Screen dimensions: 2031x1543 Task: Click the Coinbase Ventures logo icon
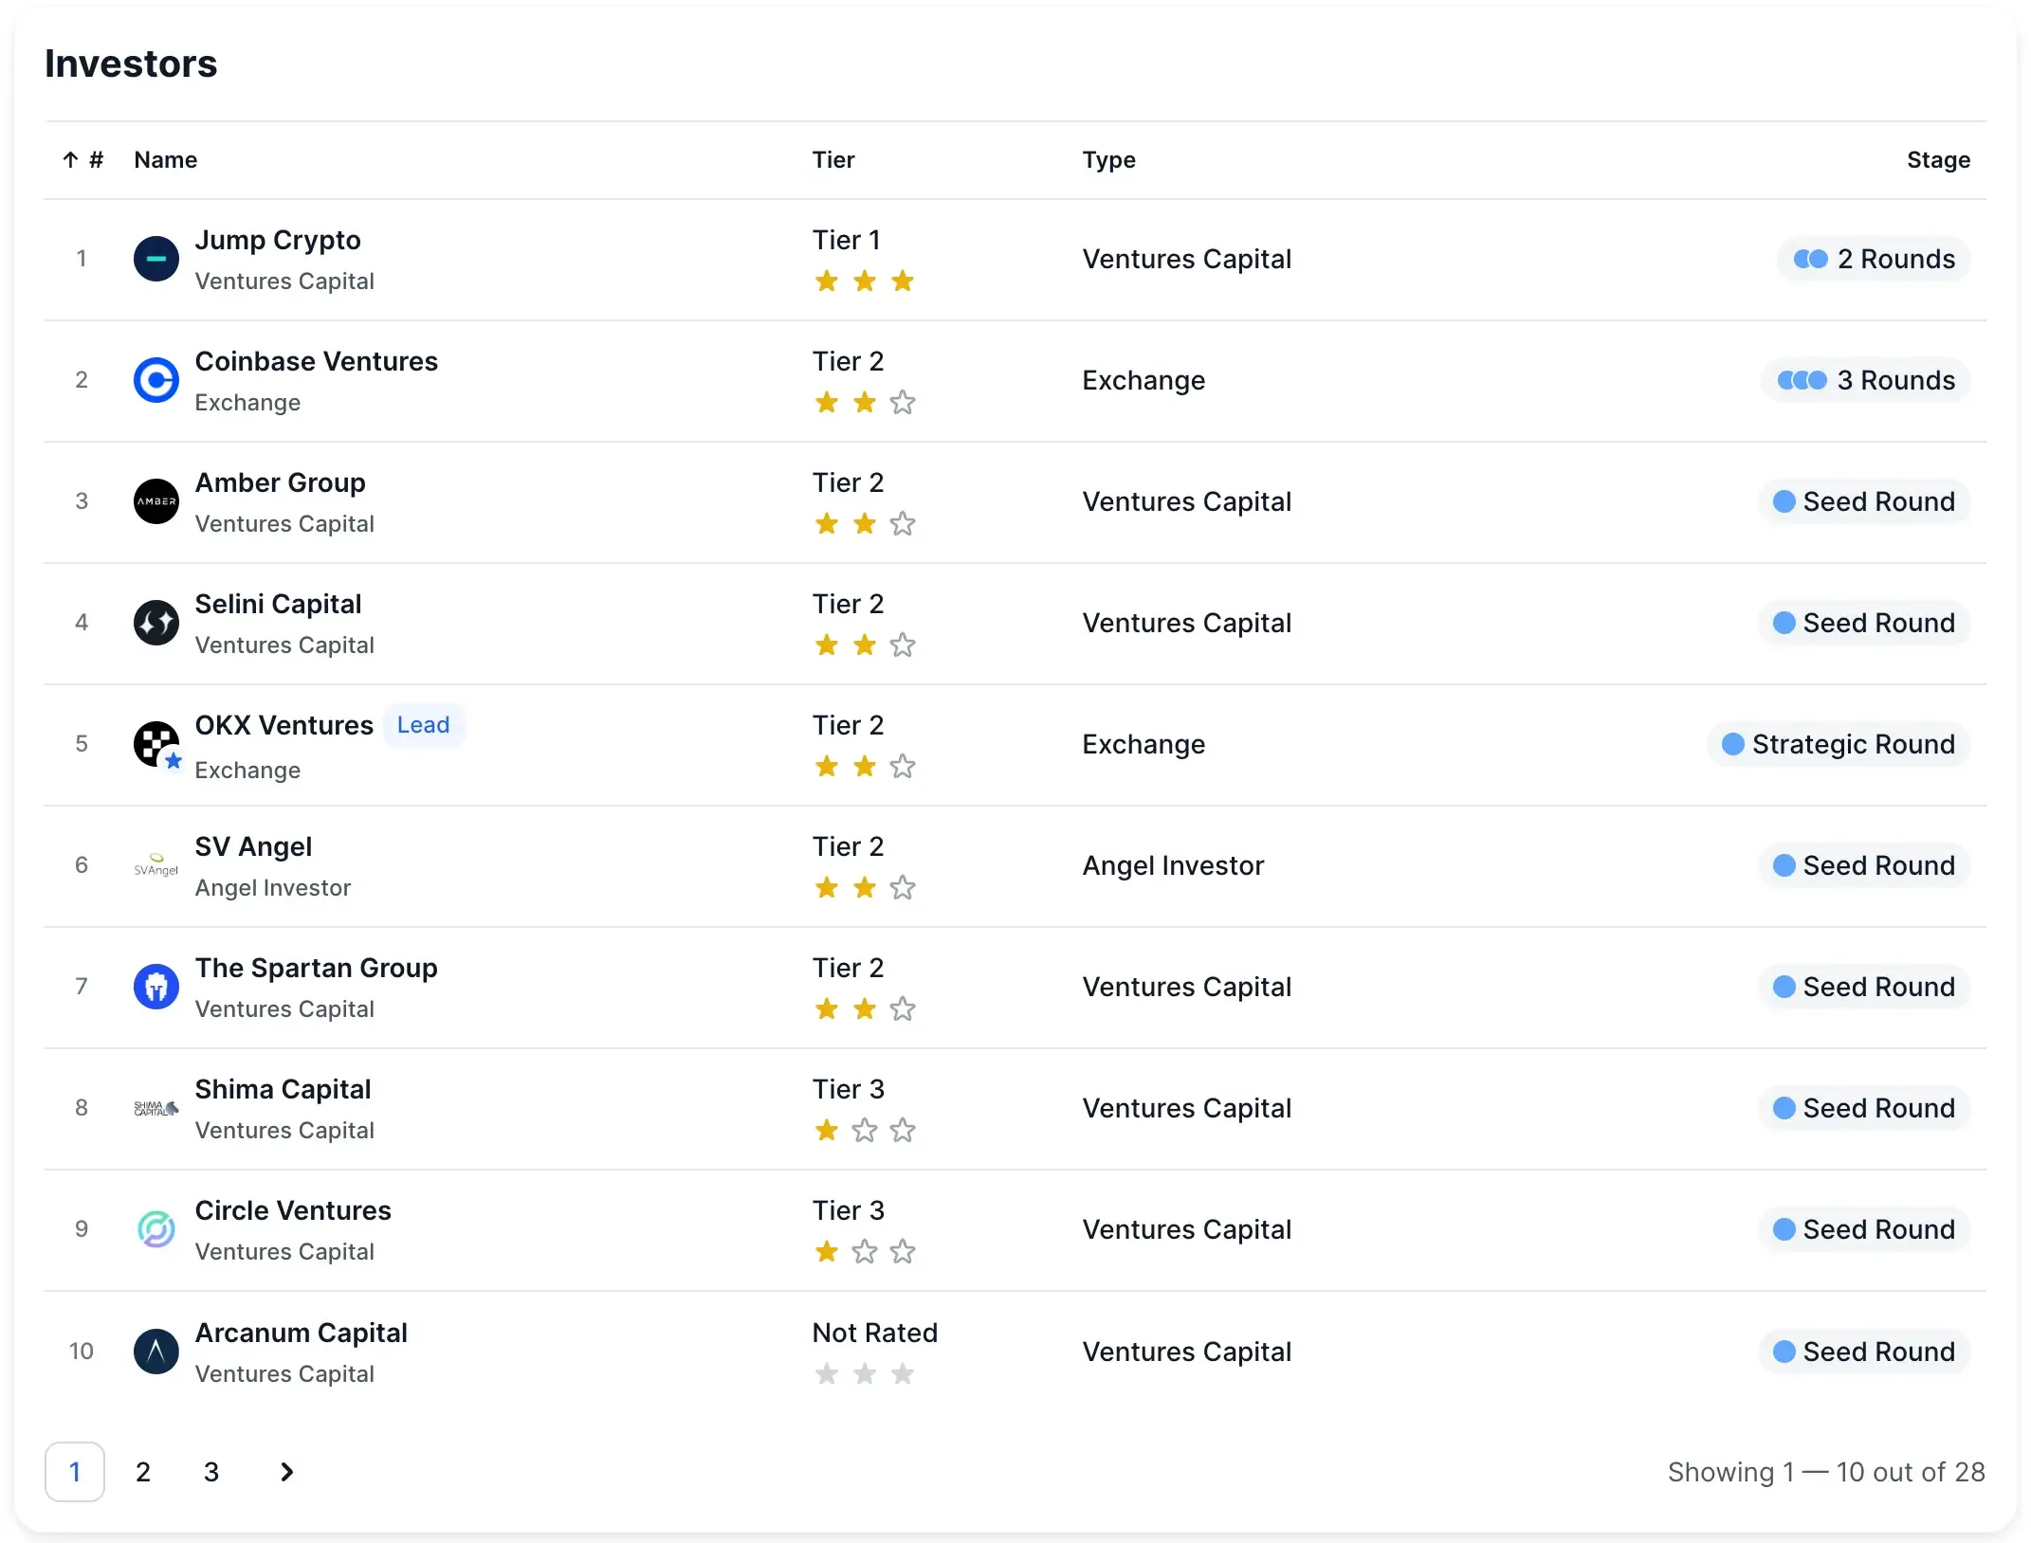156,380
